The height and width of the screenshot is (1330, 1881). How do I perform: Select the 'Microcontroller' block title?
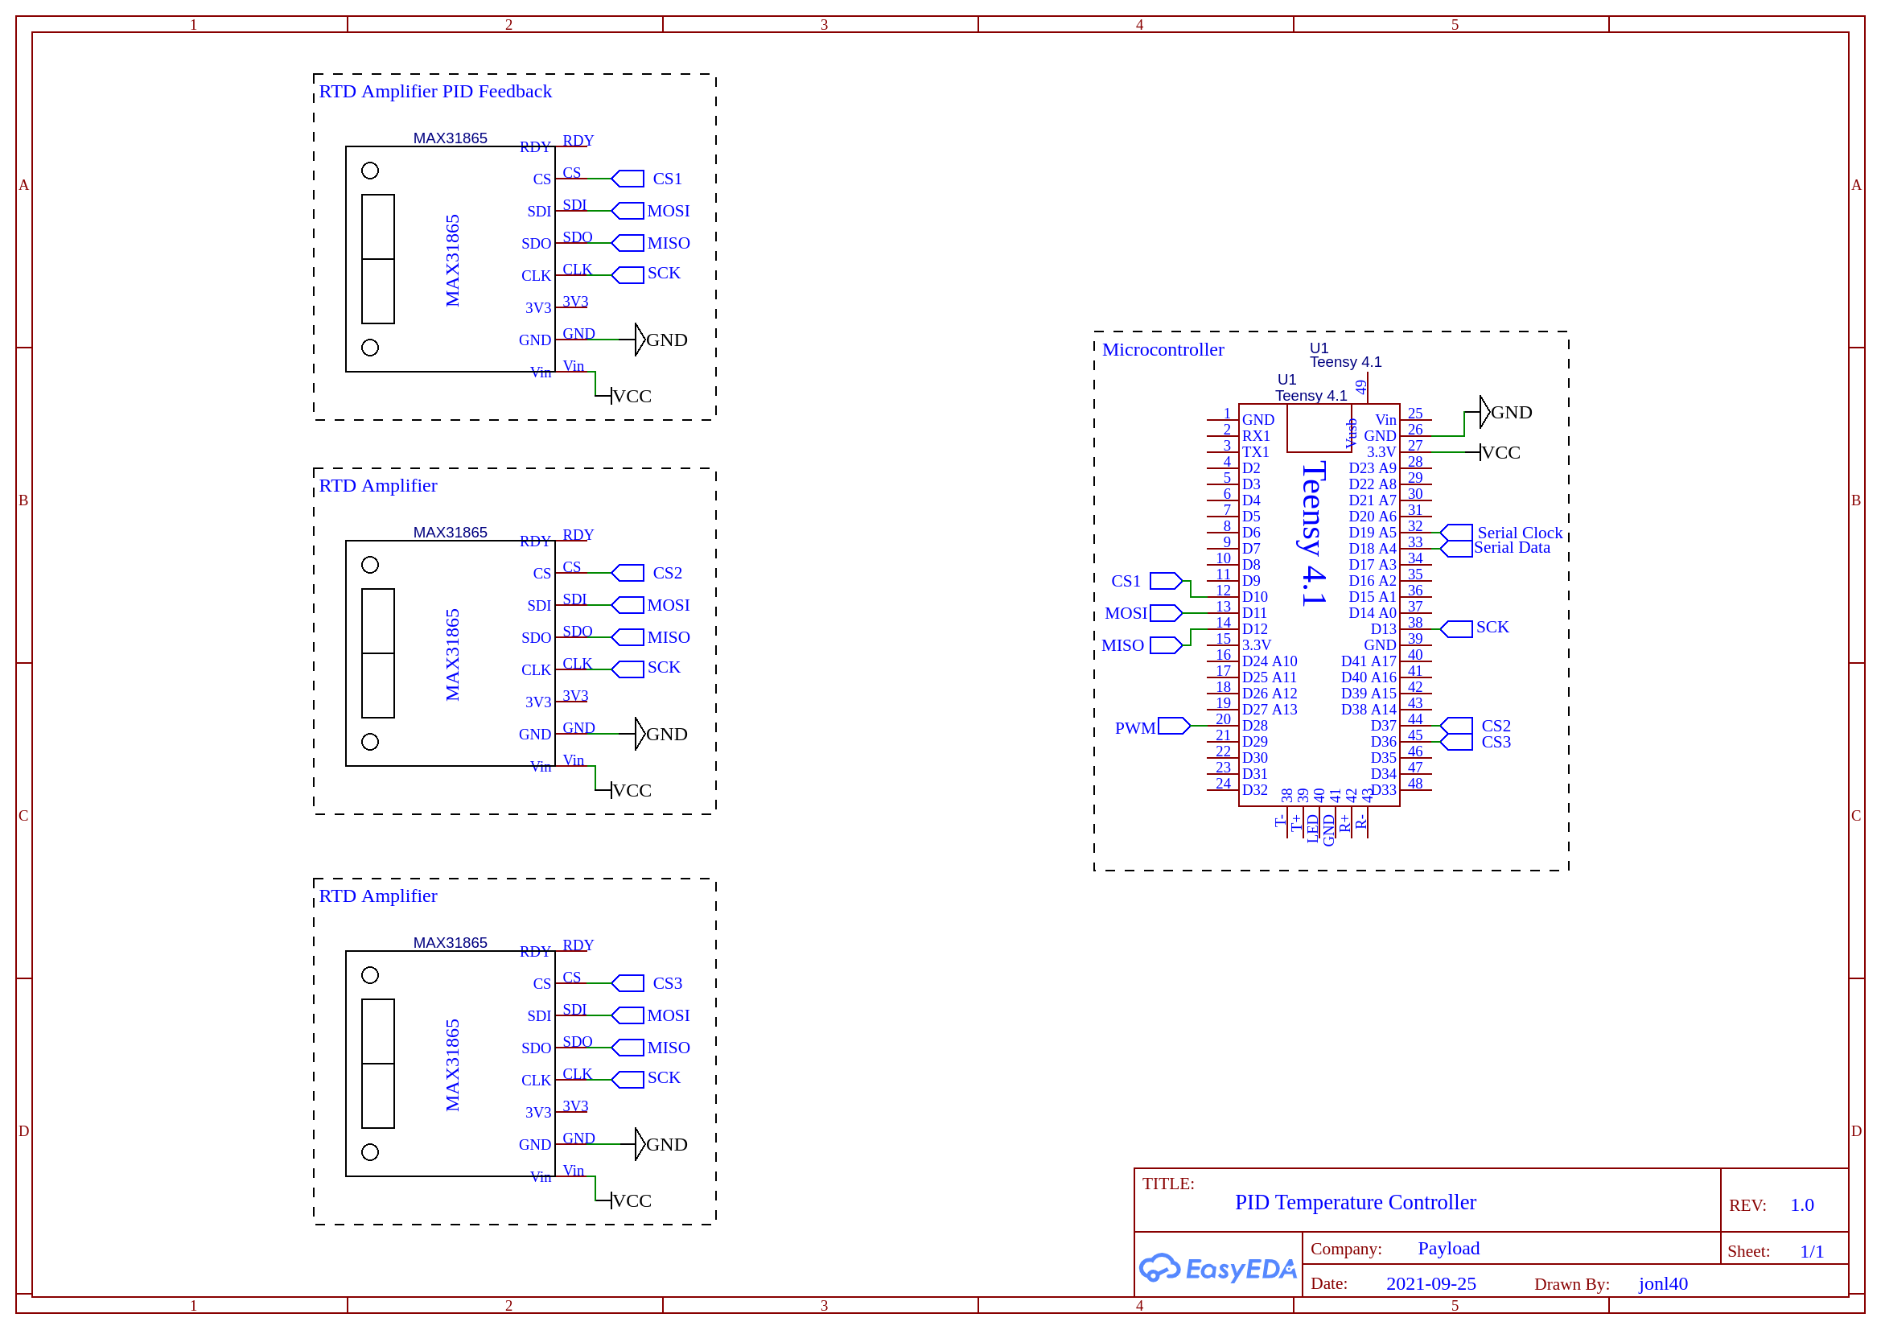point(1163,349)
